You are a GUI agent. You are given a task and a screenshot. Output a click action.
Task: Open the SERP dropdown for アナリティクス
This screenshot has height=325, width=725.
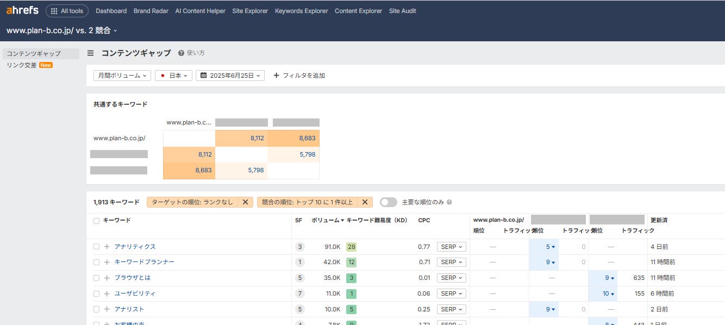[451, 247]
